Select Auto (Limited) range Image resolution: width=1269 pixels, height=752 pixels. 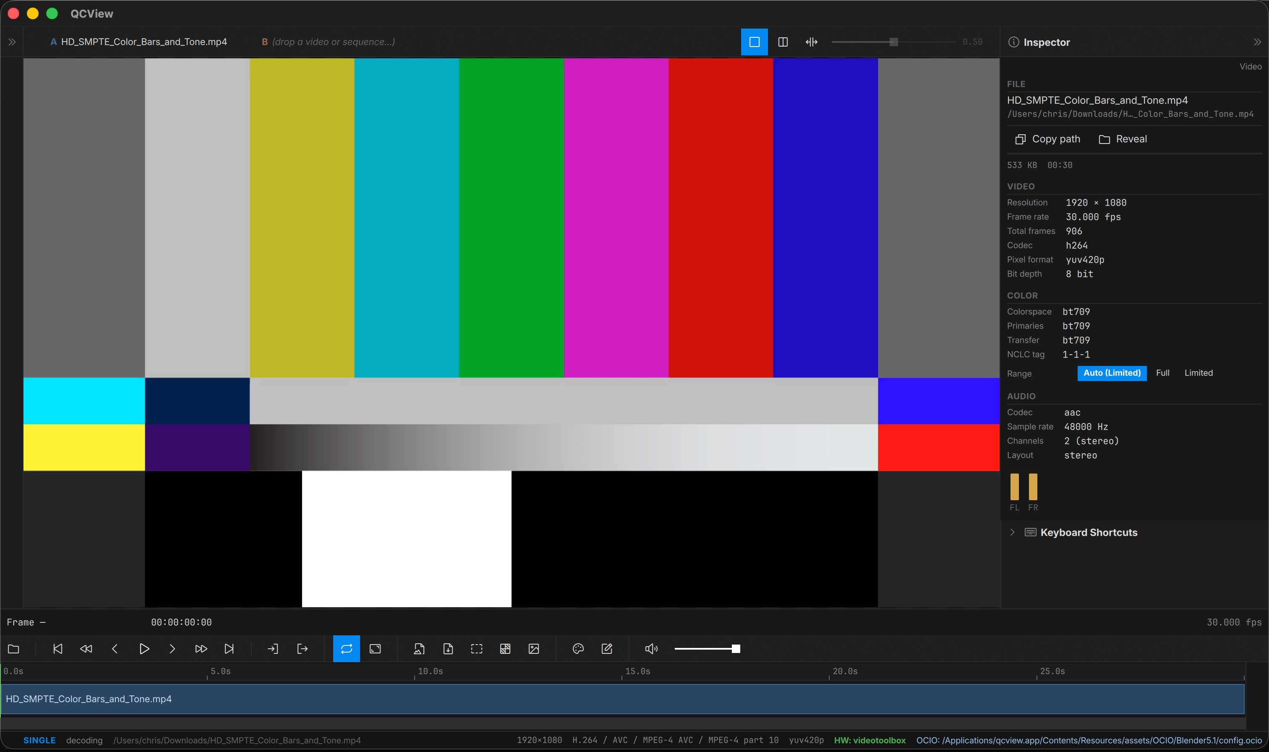pyautogui.click(x=1112, y=373)
